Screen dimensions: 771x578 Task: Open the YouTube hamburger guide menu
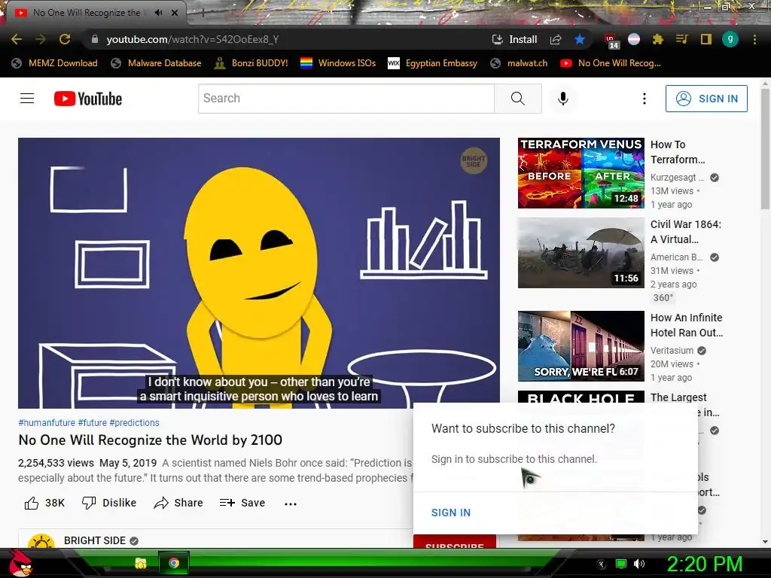point(27,99)
